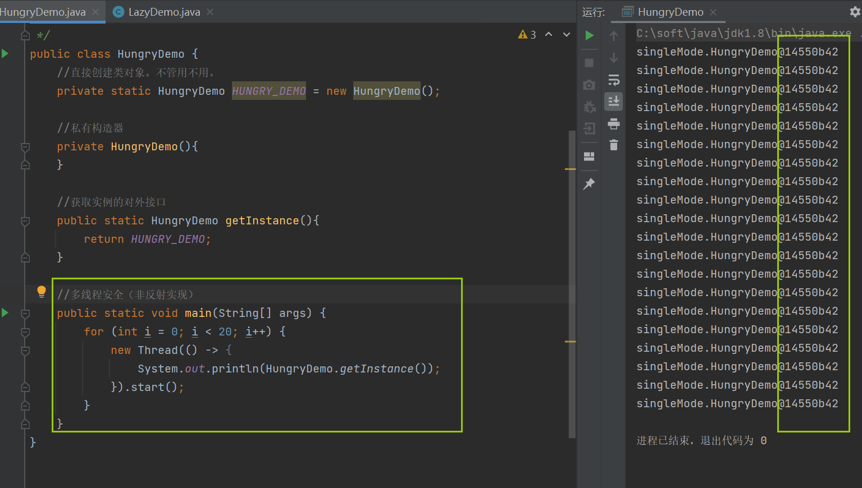The height and width of the screenshot is (488, 862).
Task: Collapse the new Thread lambda block
Action: tap(25, 351)
